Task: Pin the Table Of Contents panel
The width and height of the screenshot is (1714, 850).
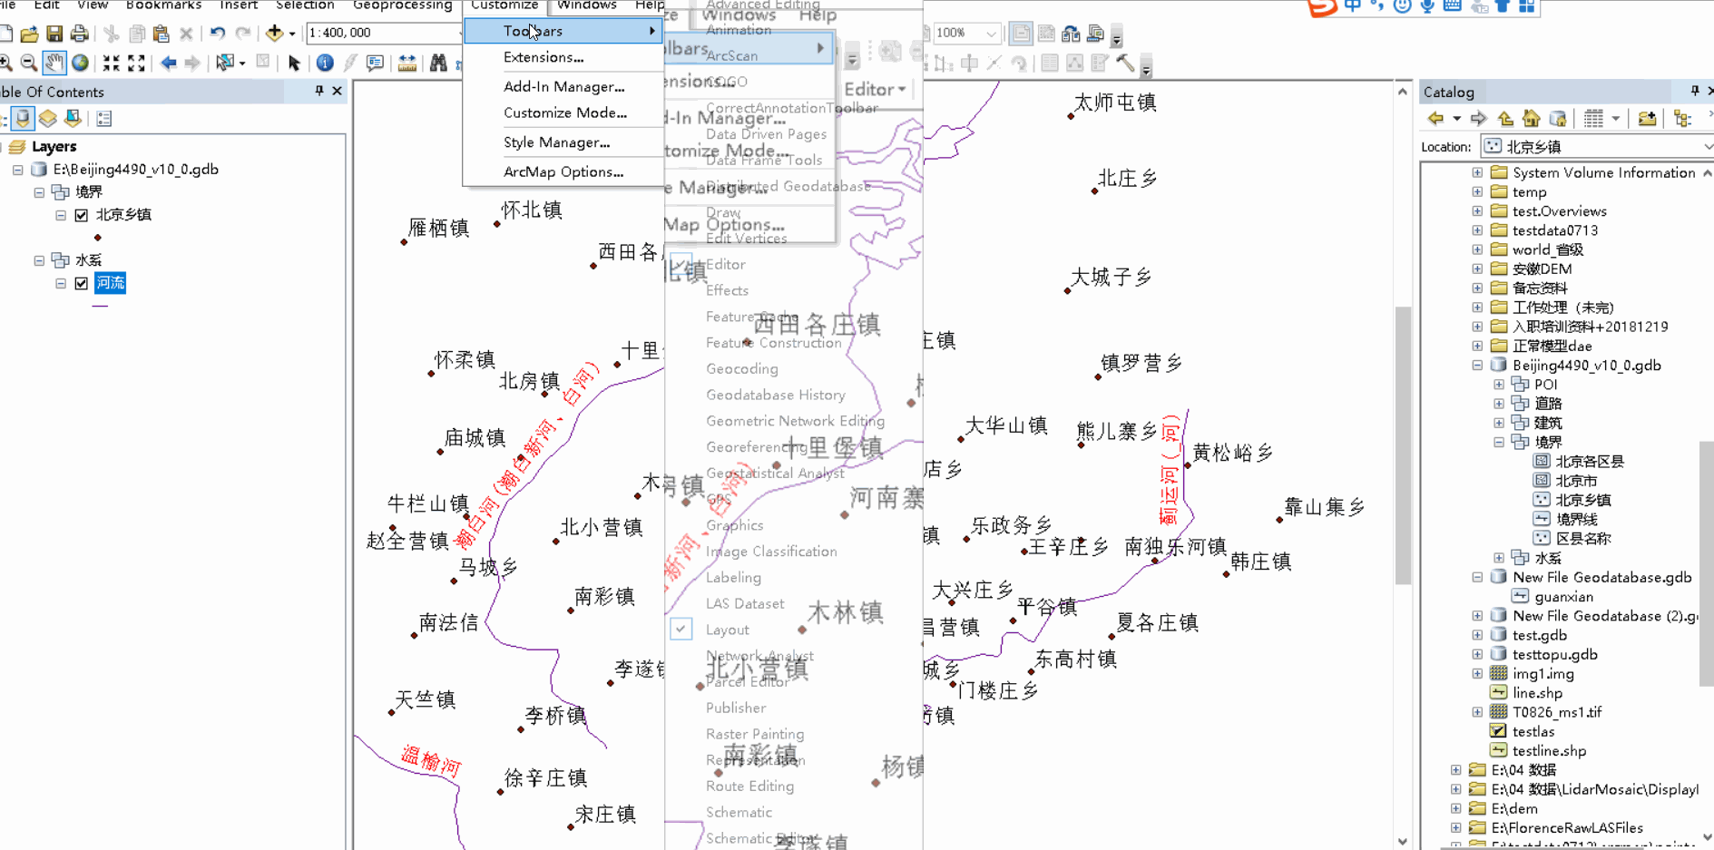Action: [x=318, y=91]
